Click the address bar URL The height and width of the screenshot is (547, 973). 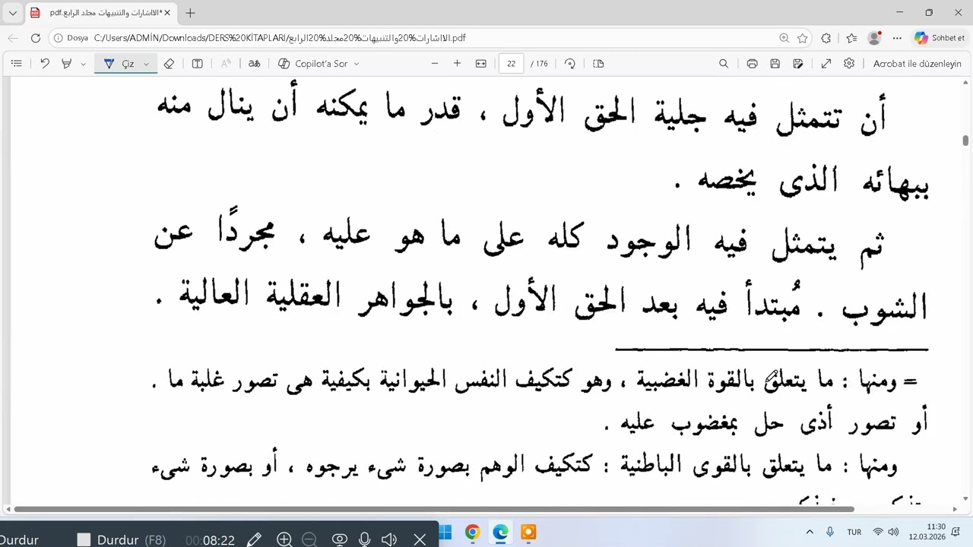click(280, 38)
